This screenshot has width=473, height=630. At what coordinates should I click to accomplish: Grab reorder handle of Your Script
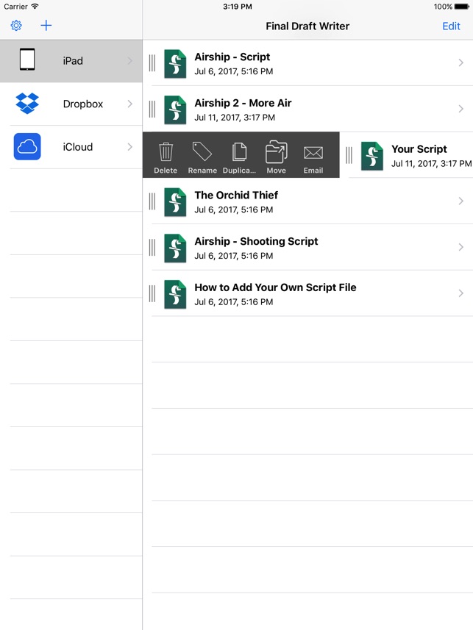pyautogui.click(x=349, y=156)
